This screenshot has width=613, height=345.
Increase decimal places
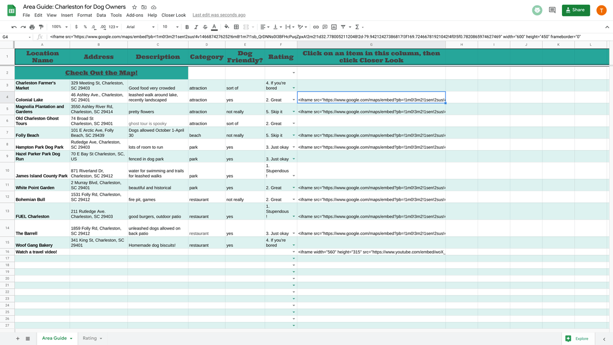click(x=103, y=27)
